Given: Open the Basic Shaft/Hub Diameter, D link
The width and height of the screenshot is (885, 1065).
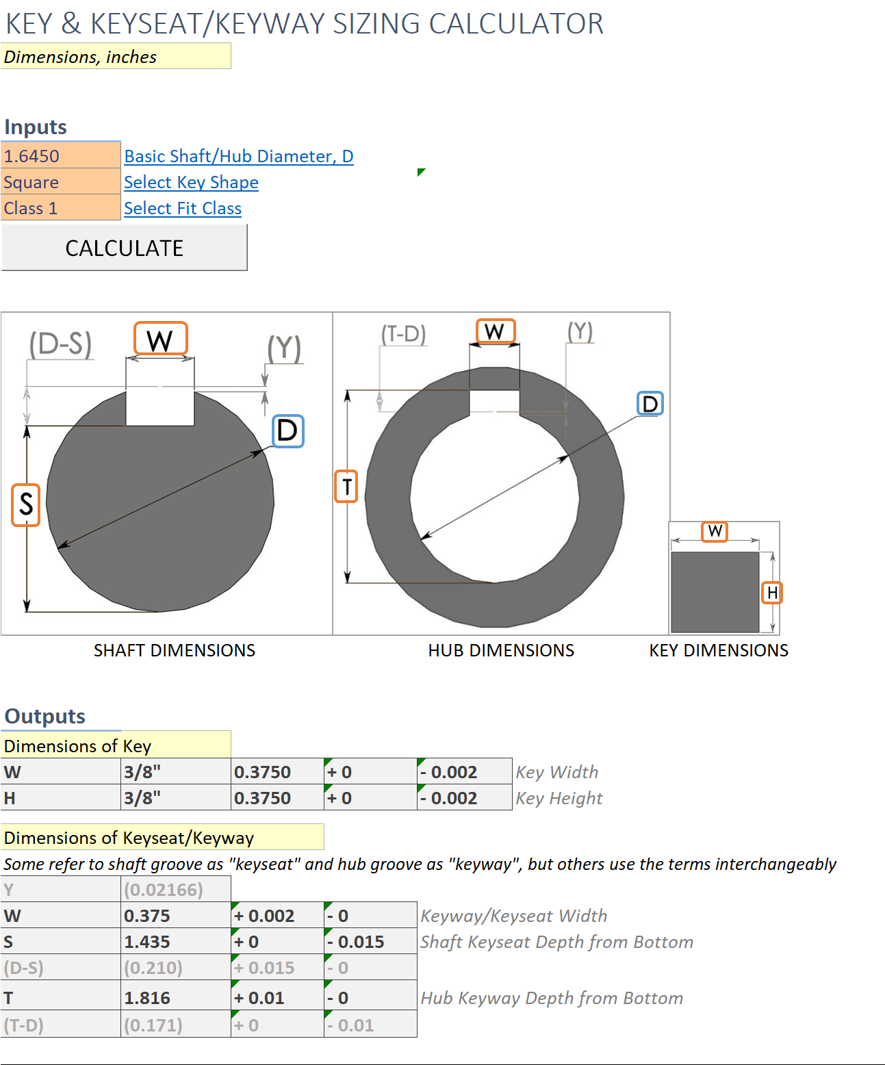Looking at the screenshot, I should [239, 156].
